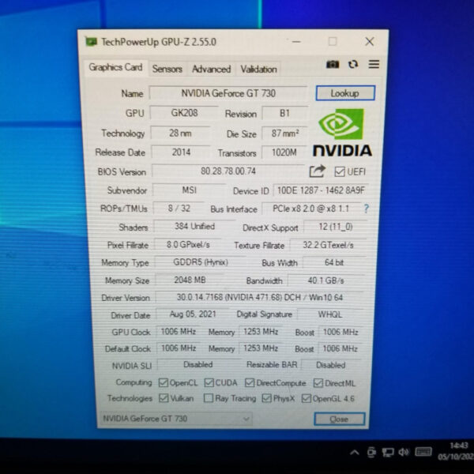Click the BIOS share/export arrow icon
Image resolution: width=474 pixels, height=474 pixels.
coord(317,171)
